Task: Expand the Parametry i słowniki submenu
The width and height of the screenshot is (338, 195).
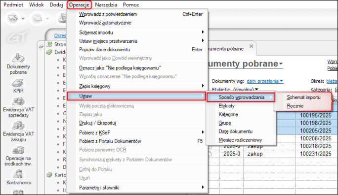Action: (x=137, y=188)
